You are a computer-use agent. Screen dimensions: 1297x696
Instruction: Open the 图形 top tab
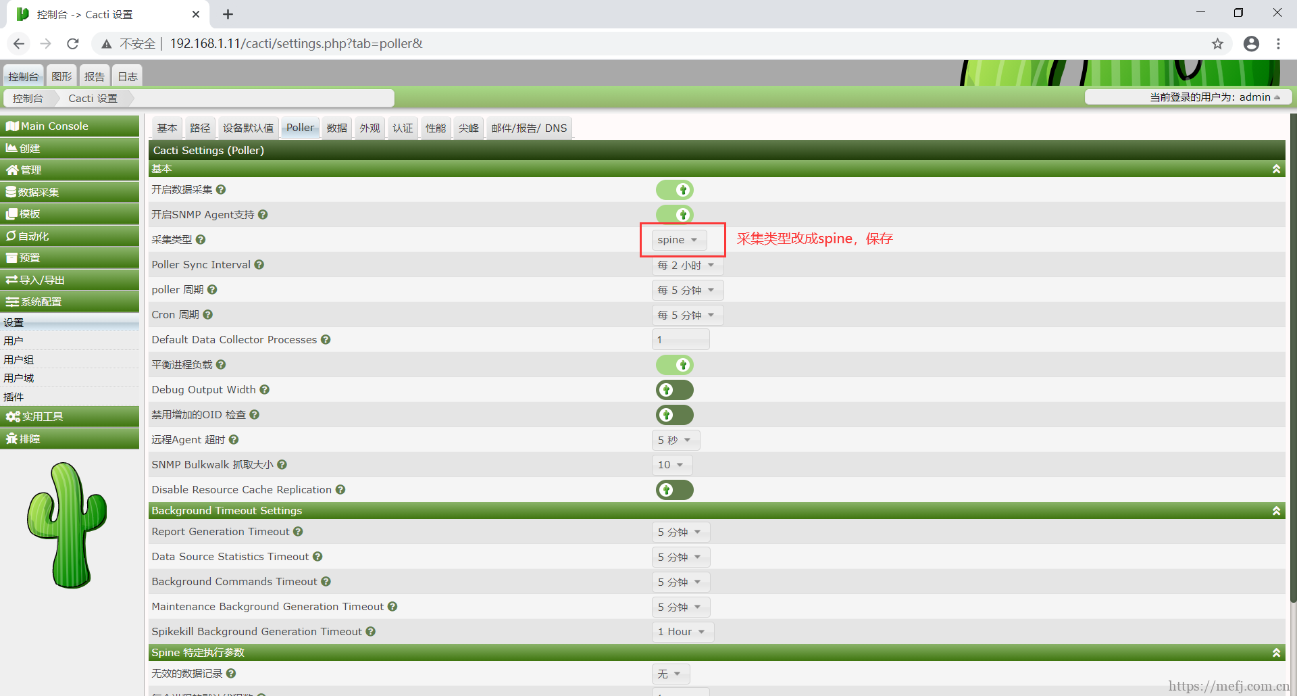(x=61, y=76)
